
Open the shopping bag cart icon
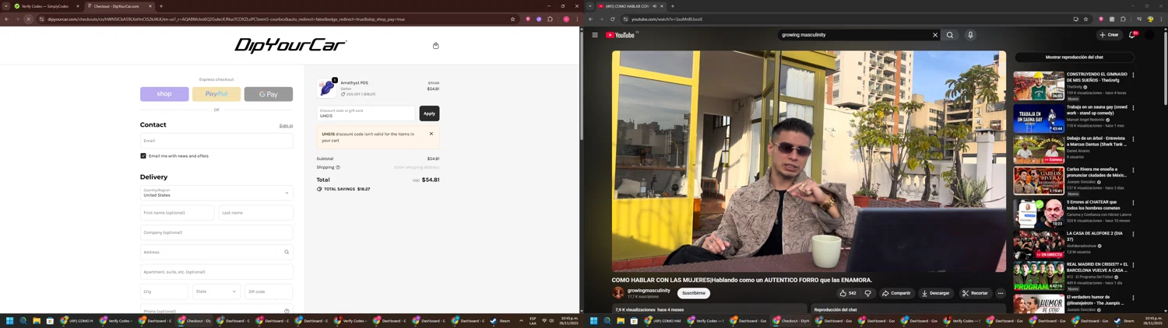(435, 46)
